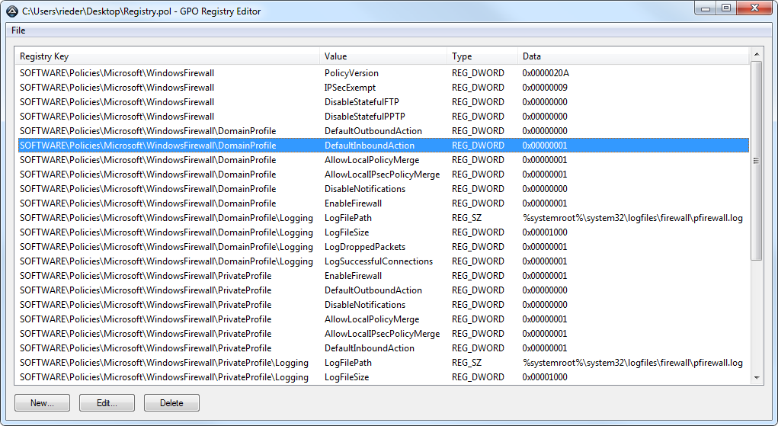Sort by the Type column header
The height and width of the screenshot is (426, 778).
482,56
